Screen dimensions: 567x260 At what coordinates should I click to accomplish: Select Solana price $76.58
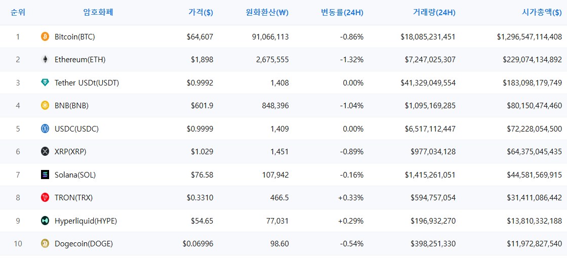point(202,175)
